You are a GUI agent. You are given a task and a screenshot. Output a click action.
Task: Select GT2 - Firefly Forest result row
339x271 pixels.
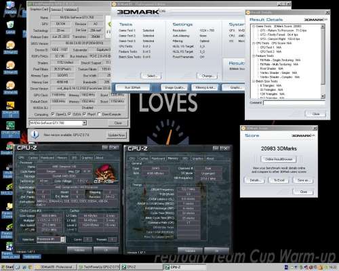tap(279, 35)
